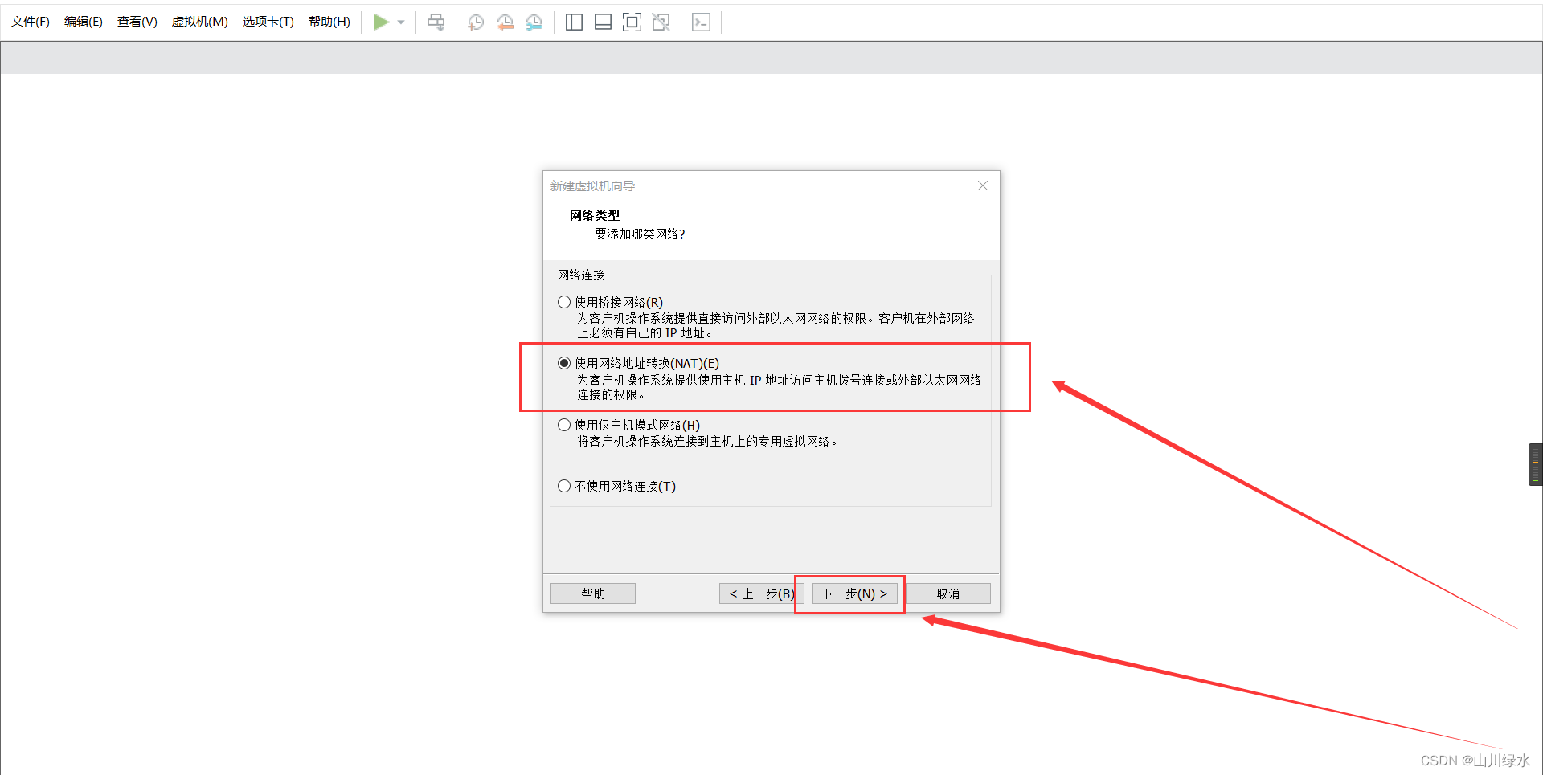Open the power options dropdown arrow
The height and width of the screenshot is (775, 1543).
click(400, 22)
